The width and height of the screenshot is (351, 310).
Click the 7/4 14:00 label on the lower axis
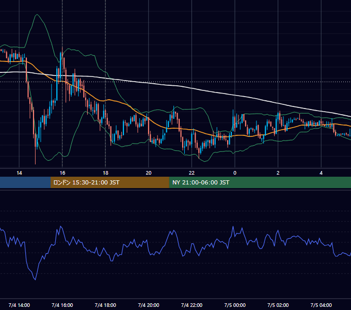(19, 305)
